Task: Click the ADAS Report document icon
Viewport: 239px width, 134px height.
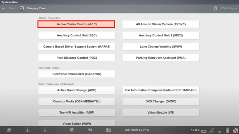Action: point(215,8)
